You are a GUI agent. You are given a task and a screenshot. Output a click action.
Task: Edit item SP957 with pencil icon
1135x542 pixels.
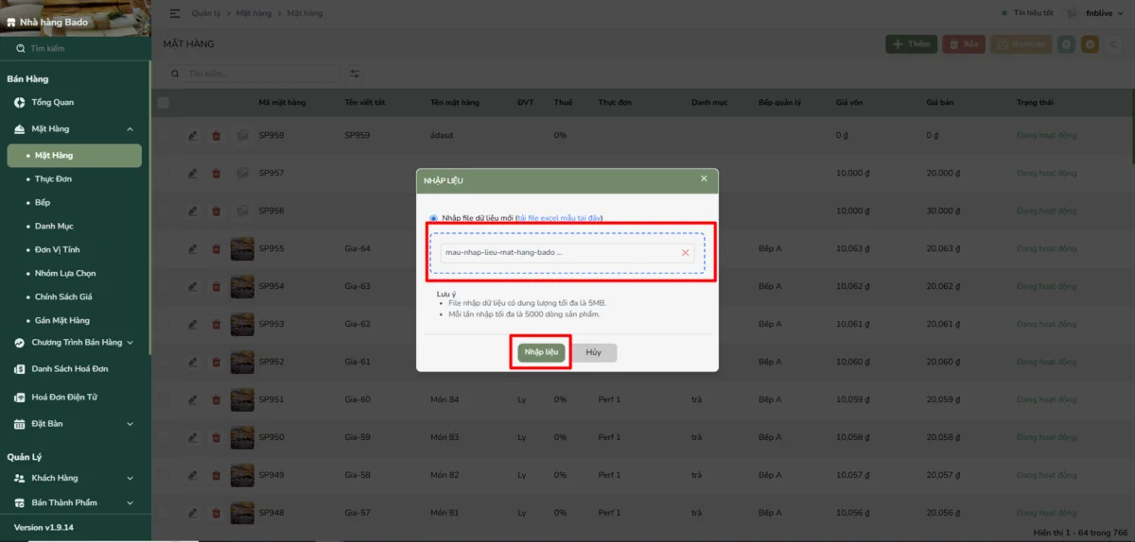tap(193, 174)
